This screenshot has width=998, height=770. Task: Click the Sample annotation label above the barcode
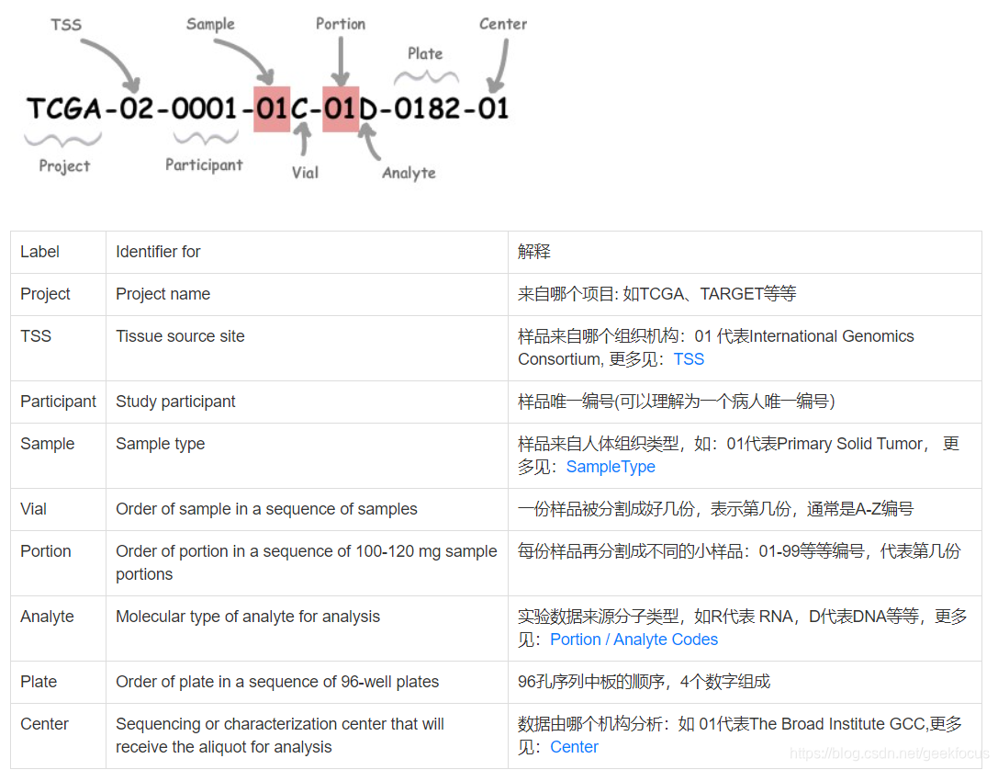pyautogui.click(x=210, y=24)
